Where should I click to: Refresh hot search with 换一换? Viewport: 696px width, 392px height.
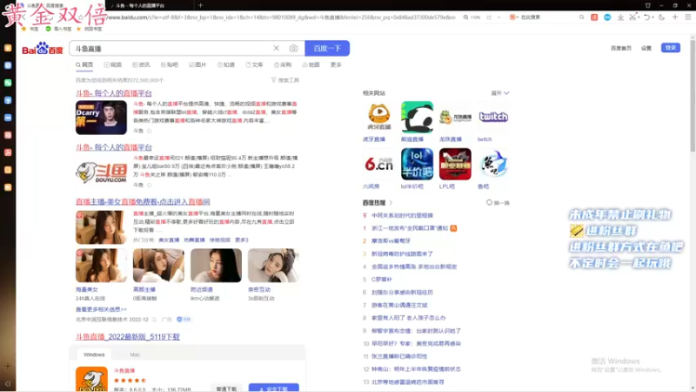[498, 203]
